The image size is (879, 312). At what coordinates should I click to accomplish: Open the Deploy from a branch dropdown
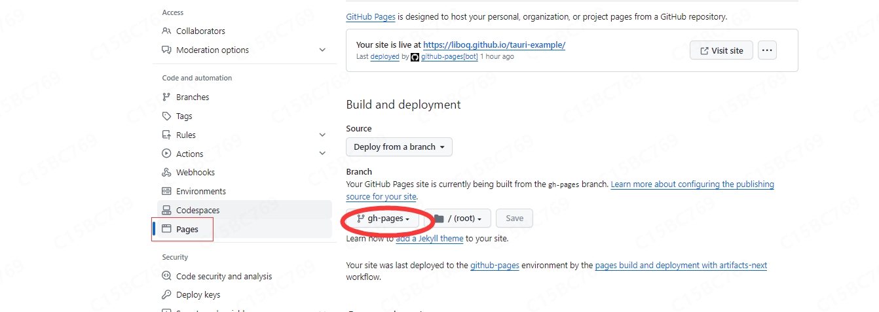pos(399,147)
